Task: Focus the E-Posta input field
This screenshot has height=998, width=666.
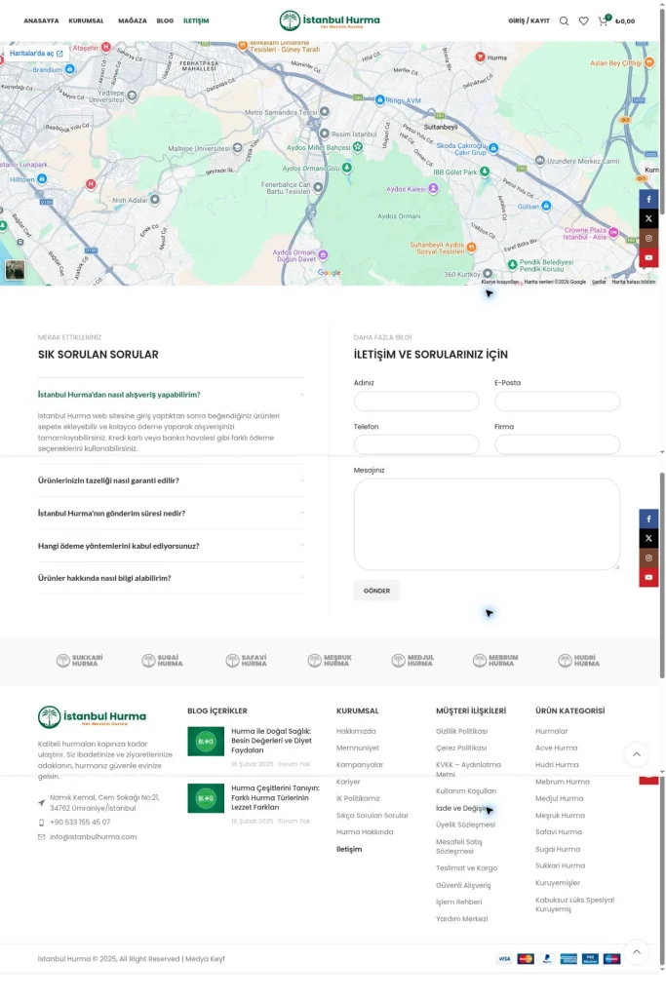Action: [557, 401]
